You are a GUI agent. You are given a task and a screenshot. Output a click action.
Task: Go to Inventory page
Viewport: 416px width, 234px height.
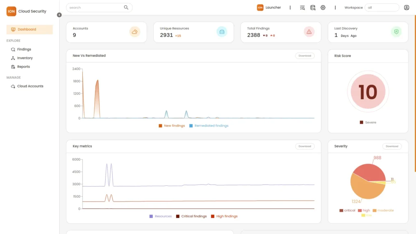[x=25, y=58]
